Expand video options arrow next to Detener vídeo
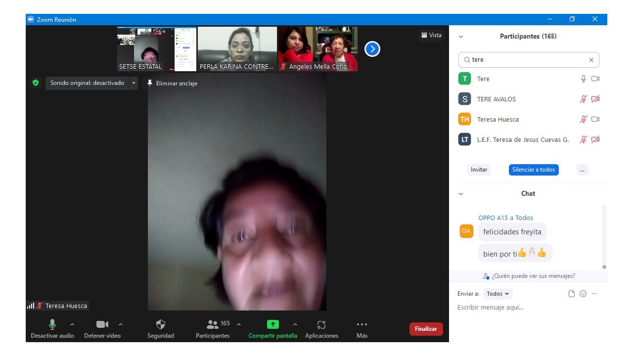The width and height of the screenshot is (633, 356). click(x=121, y=324)
